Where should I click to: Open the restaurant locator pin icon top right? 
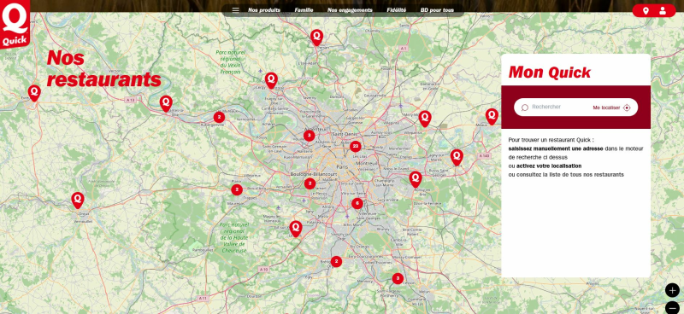[x=646, y=11]
